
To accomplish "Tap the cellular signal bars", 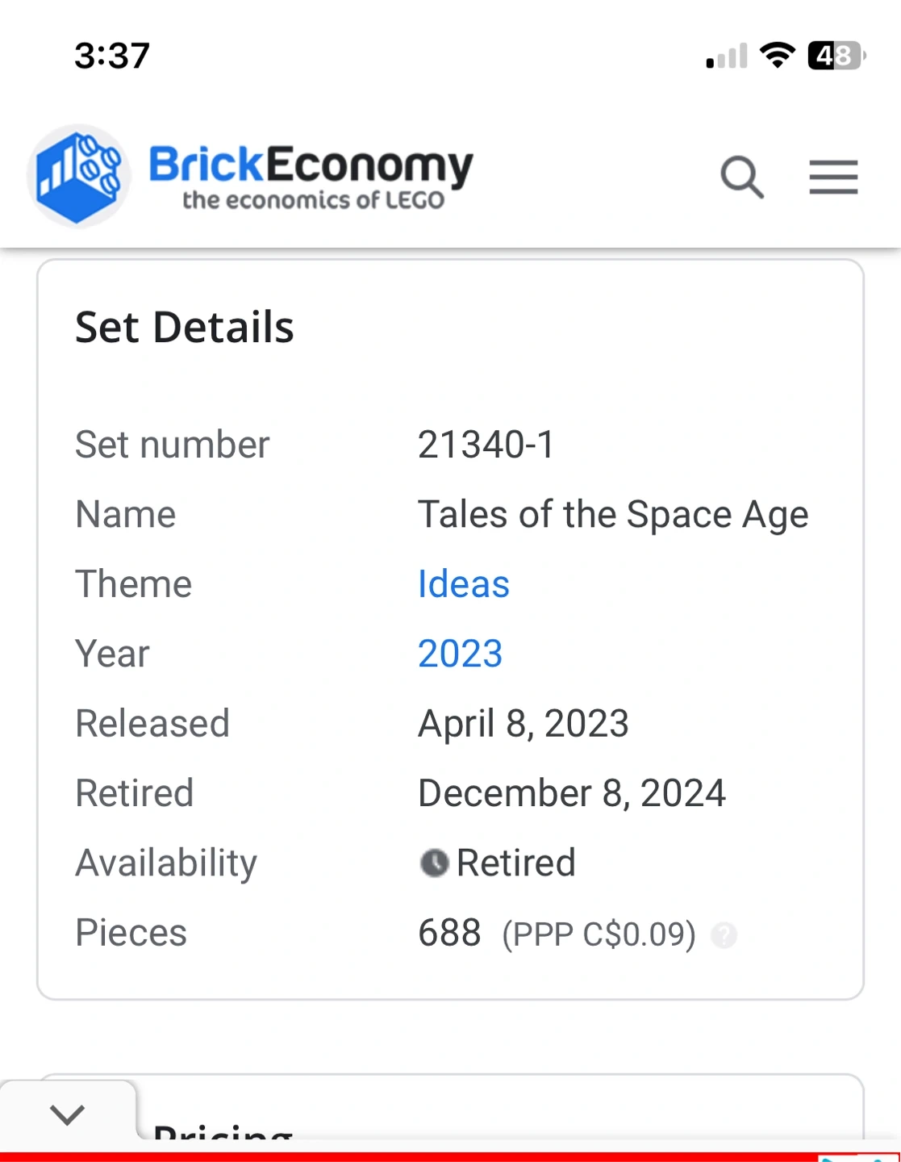I will [727, 56].
